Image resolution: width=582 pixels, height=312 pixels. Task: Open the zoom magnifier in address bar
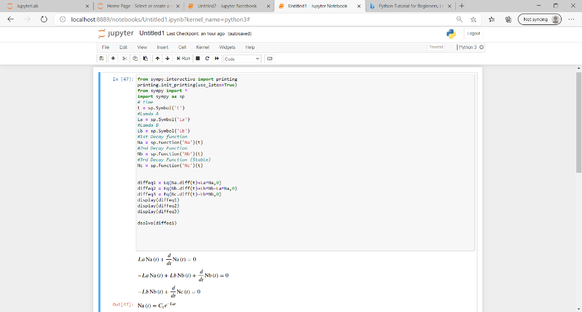459,19
